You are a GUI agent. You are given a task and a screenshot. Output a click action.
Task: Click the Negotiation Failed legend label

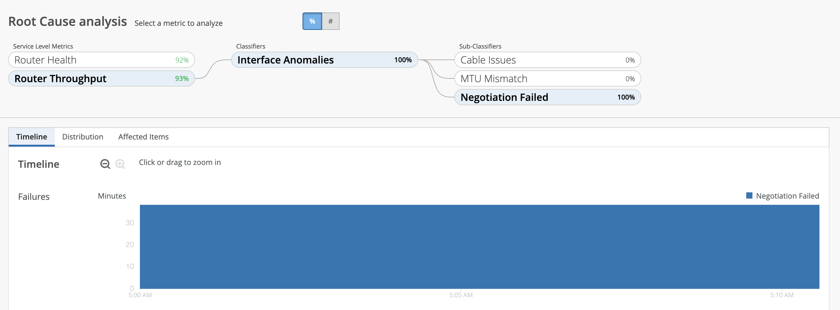787,196
